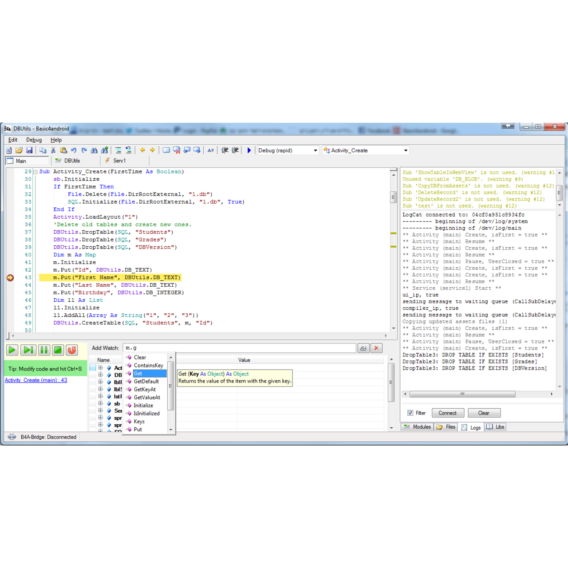The image size is (568, 568).
Task: Open the Activity_Create (main) : 43 link
Action: pos(36,380)
